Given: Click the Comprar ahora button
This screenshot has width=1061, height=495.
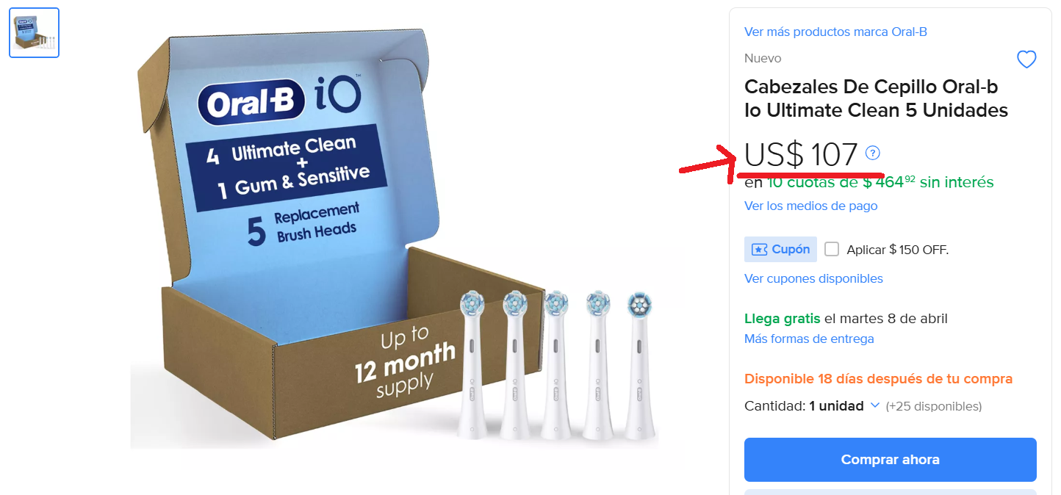Looking at the screenshot, I should pos(891,460).
